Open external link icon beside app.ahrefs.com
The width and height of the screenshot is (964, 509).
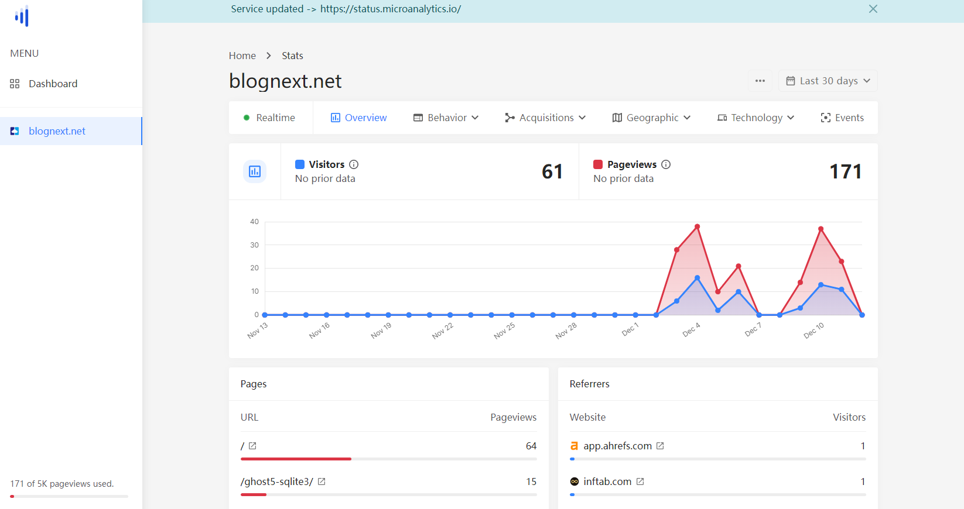(660, 446)
